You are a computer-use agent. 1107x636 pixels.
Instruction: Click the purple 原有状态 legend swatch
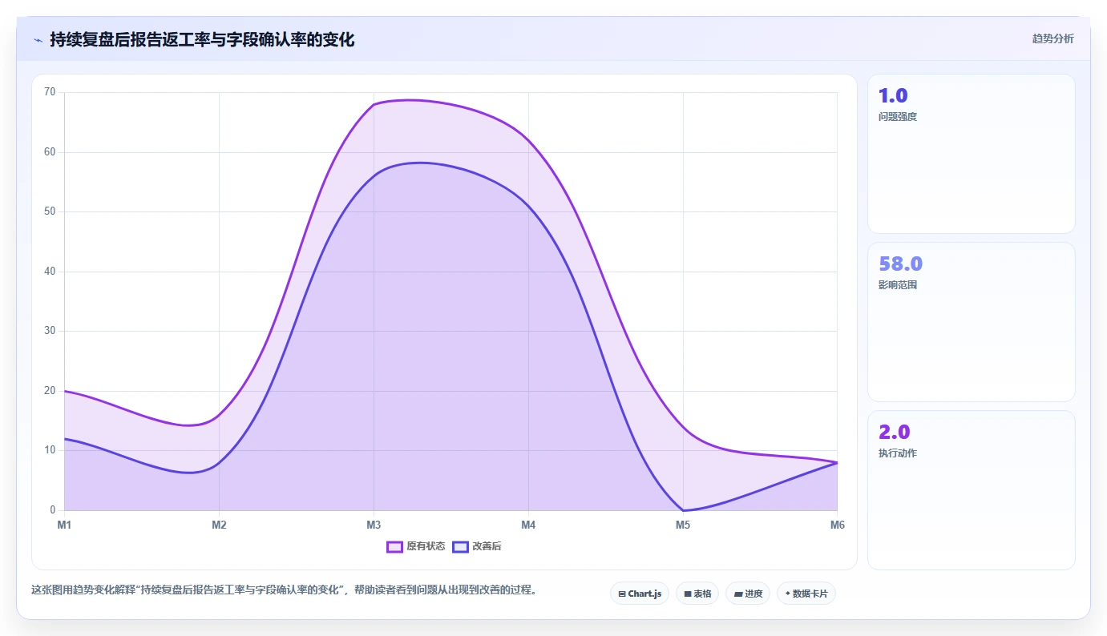pos(394,546)
